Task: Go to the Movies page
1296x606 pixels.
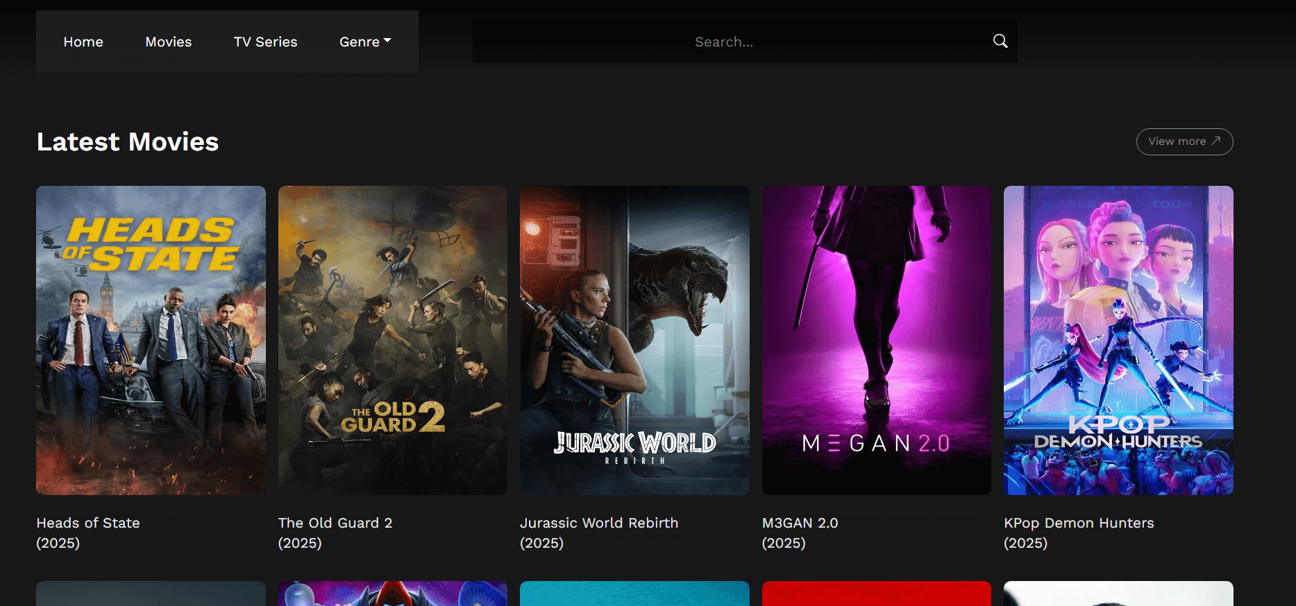Action: coord(169,42)
